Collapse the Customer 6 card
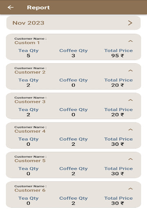Viewport: 147px width, 209px height. 131,189
